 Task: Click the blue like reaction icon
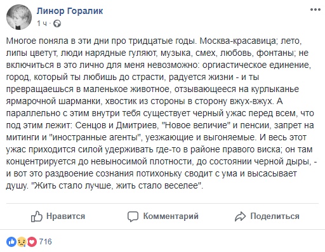tap(11, 242)
